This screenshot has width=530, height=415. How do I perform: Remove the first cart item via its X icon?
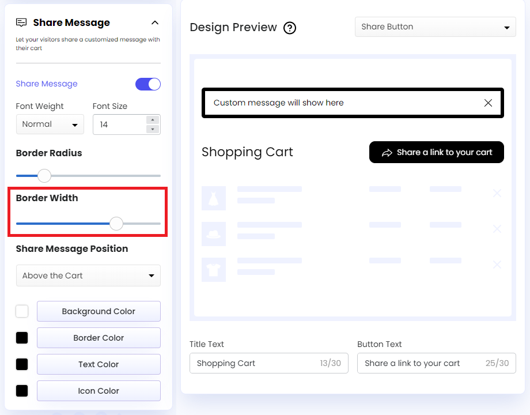(x=497, y=193)
